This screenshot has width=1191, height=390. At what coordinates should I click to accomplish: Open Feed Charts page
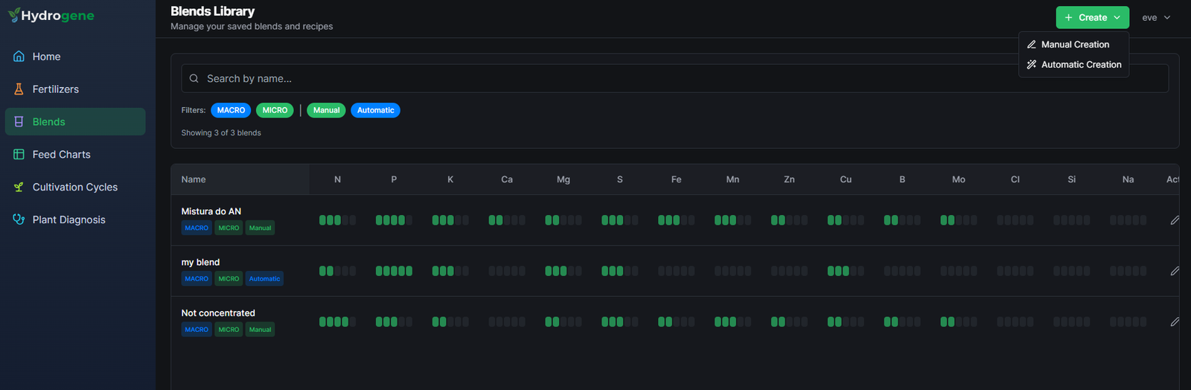(x=75, y=155)
